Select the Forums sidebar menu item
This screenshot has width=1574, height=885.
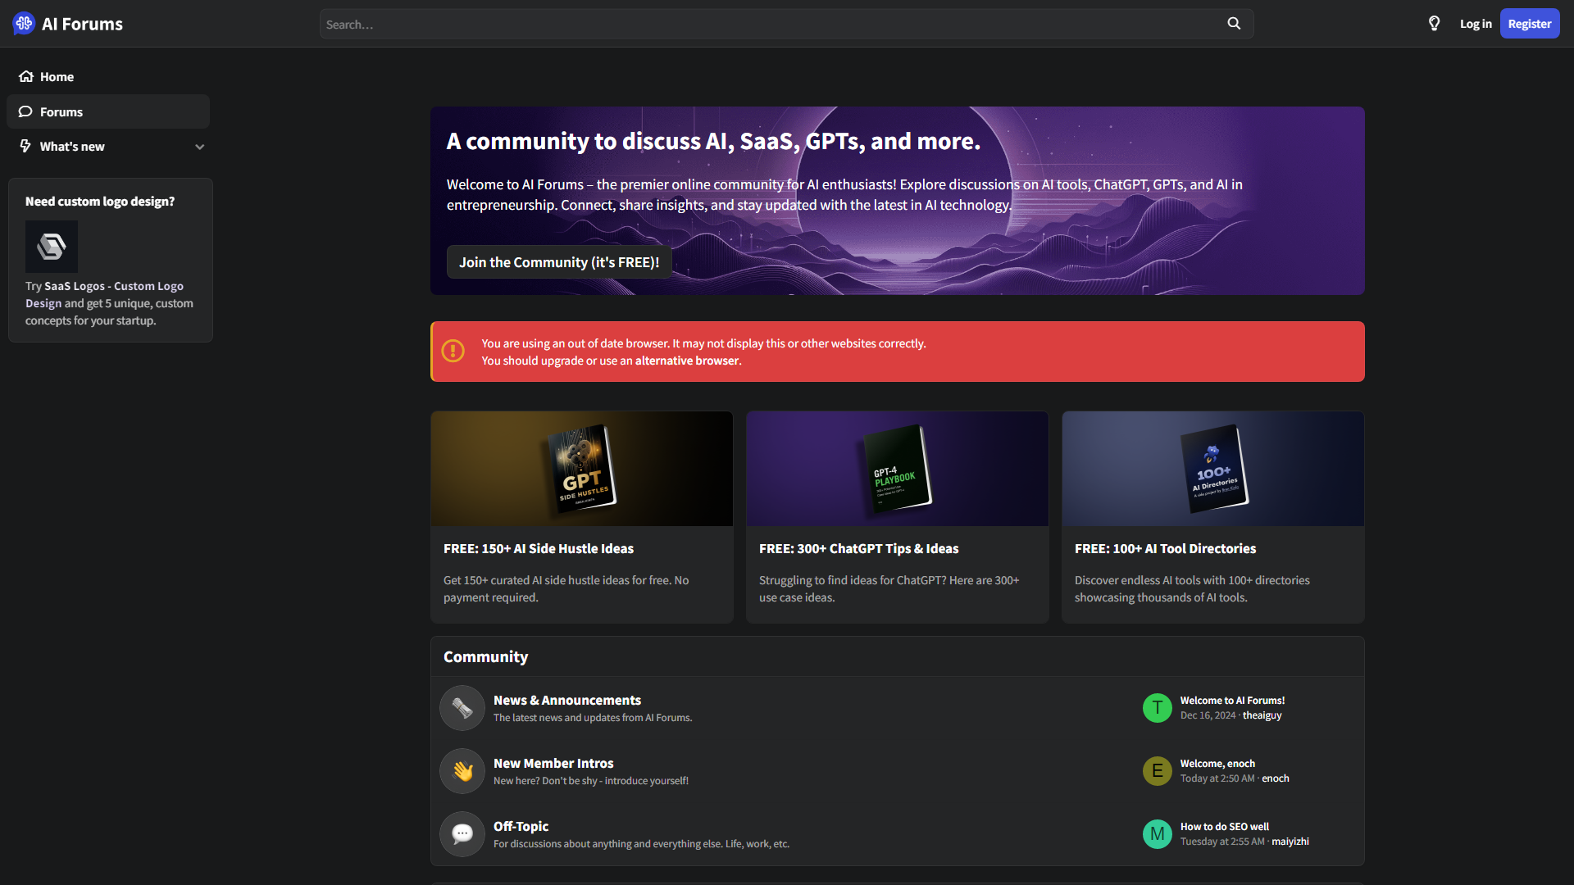coord(108,111)
